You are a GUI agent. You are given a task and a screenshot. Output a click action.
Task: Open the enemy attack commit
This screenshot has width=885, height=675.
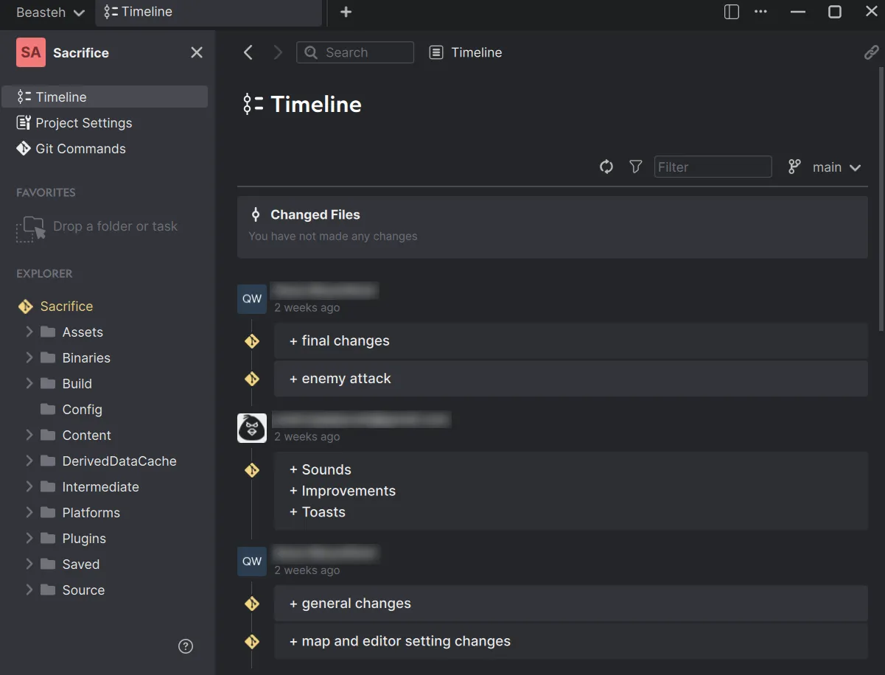[x=570, y=378]
